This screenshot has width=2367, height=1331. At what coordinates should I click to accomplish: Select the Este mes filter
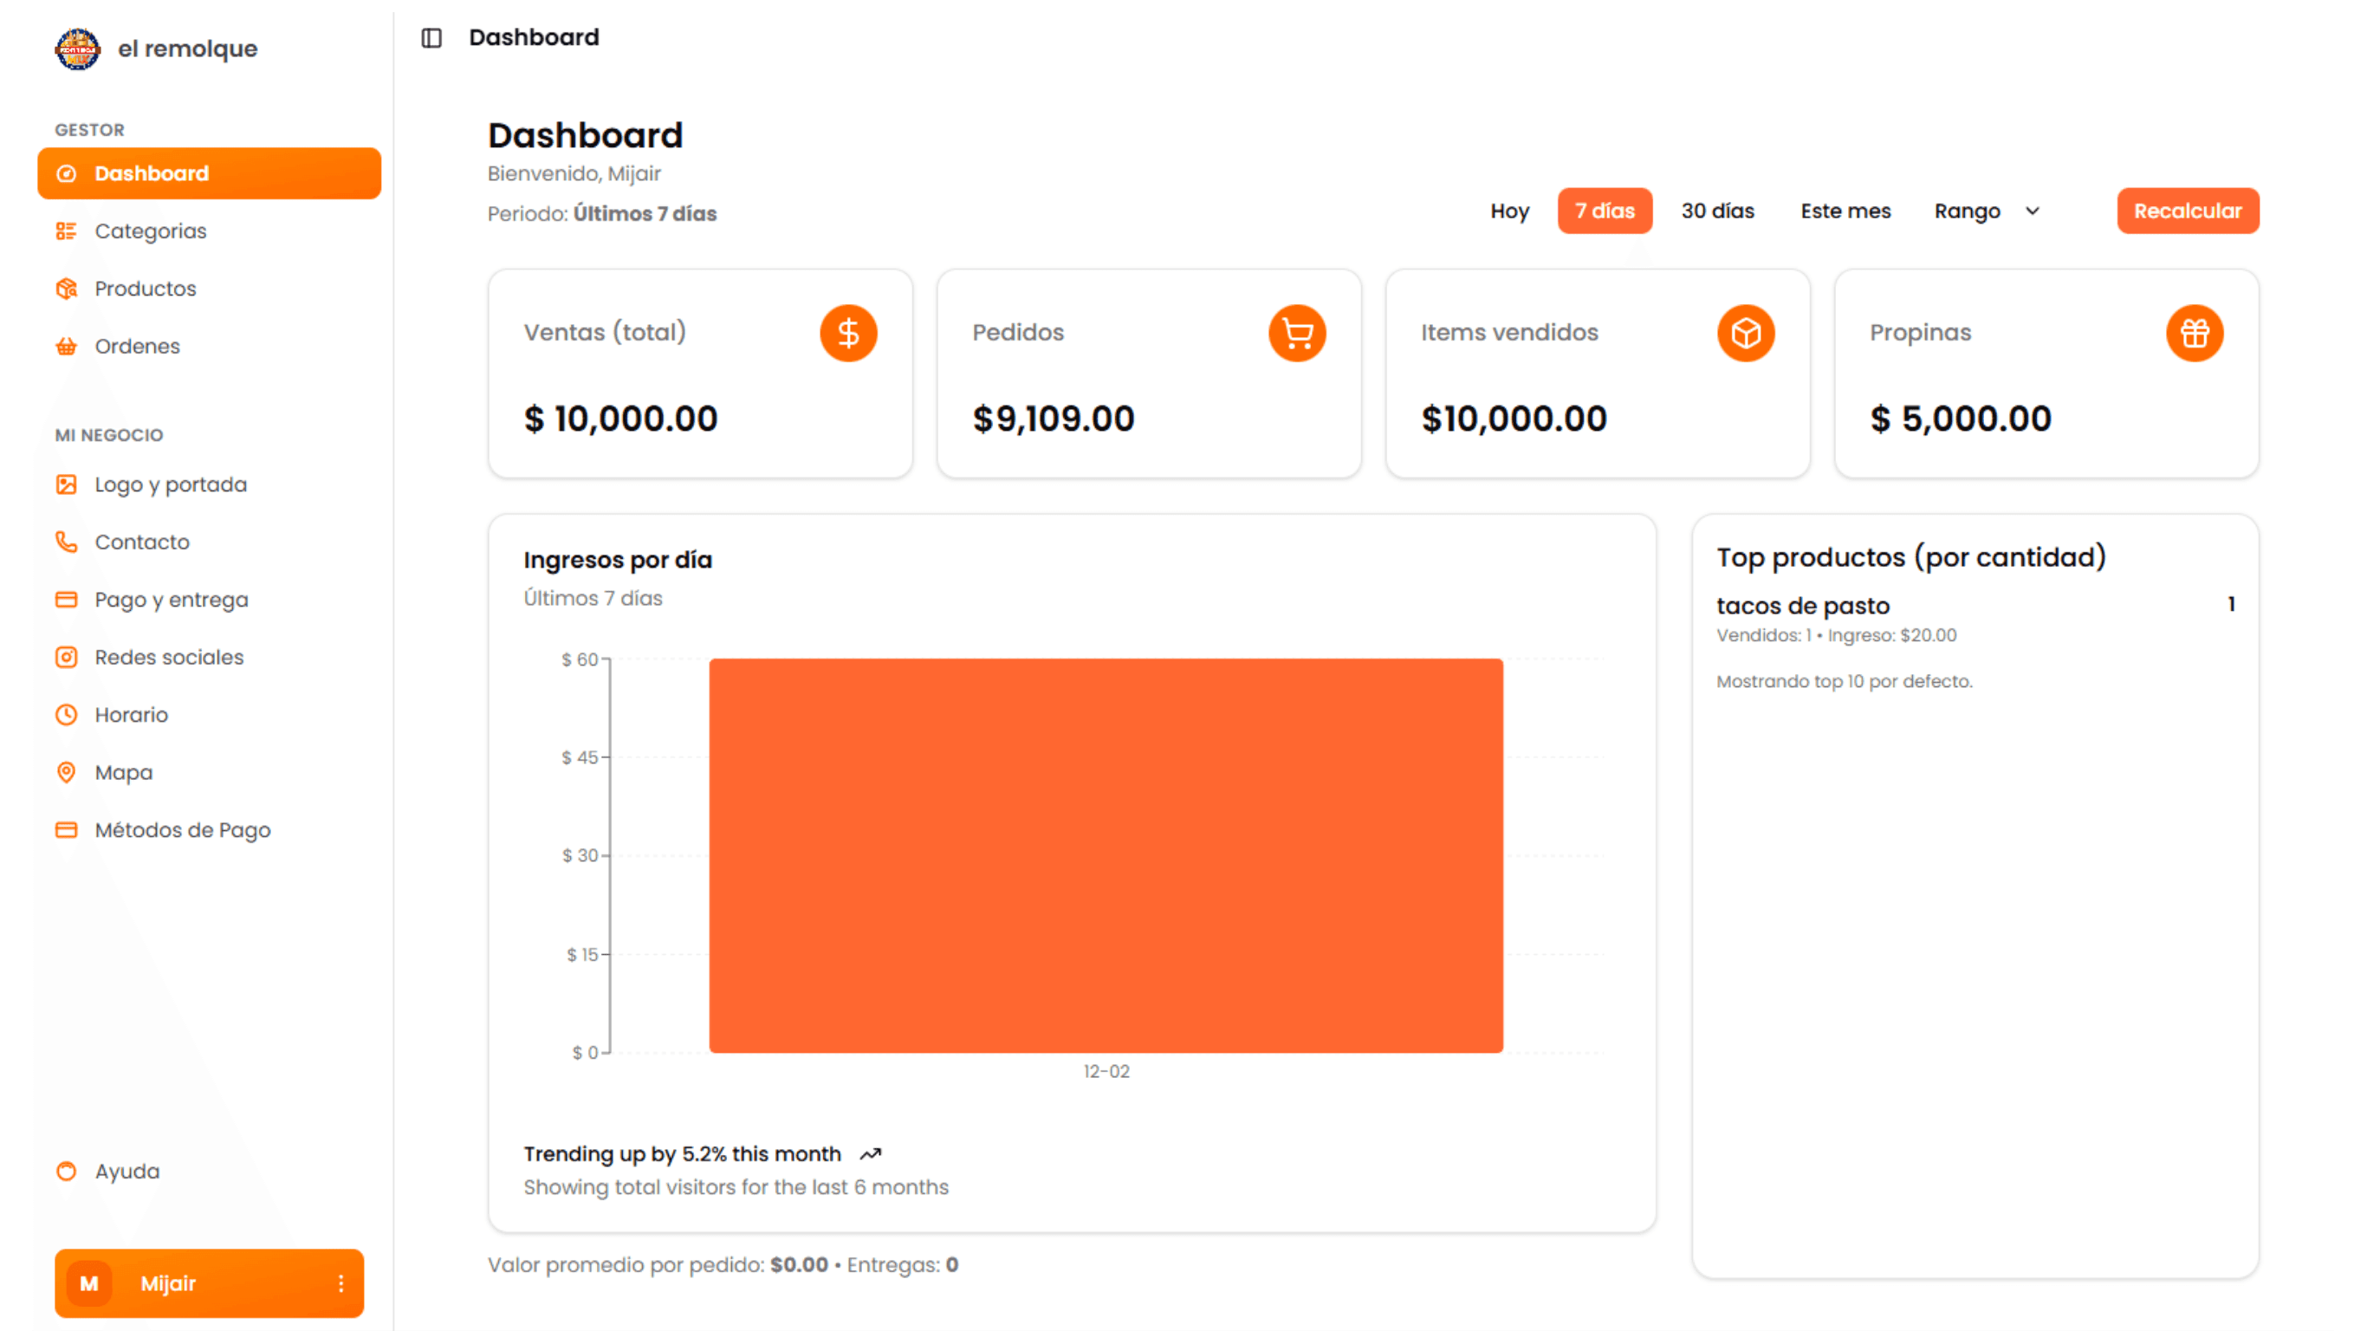click(1845, 211)
